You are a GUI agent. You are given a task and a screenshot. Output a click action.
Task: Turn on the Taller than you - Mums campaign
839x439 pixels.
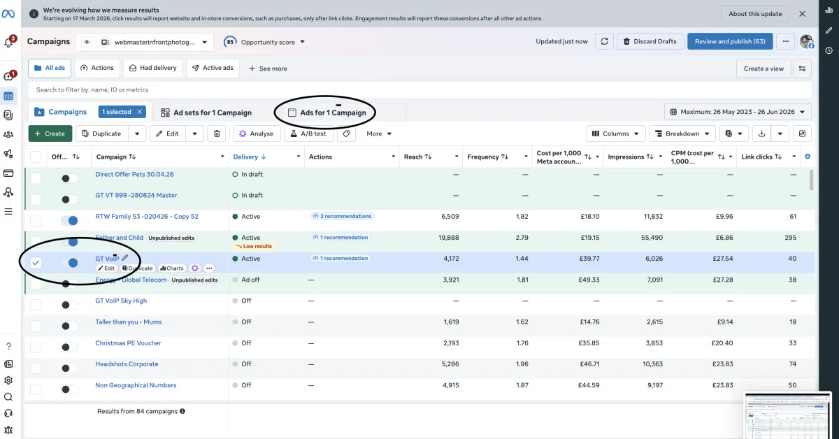(69, 326)
